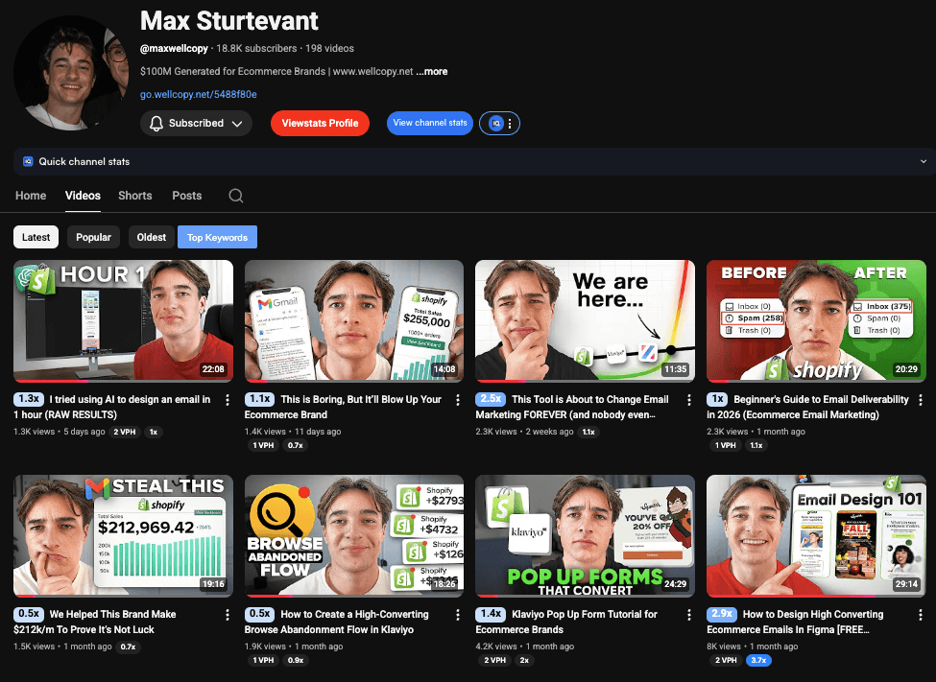
Task: Click the Gmail $255,000 video thumbnail
Action: [354, 321]
